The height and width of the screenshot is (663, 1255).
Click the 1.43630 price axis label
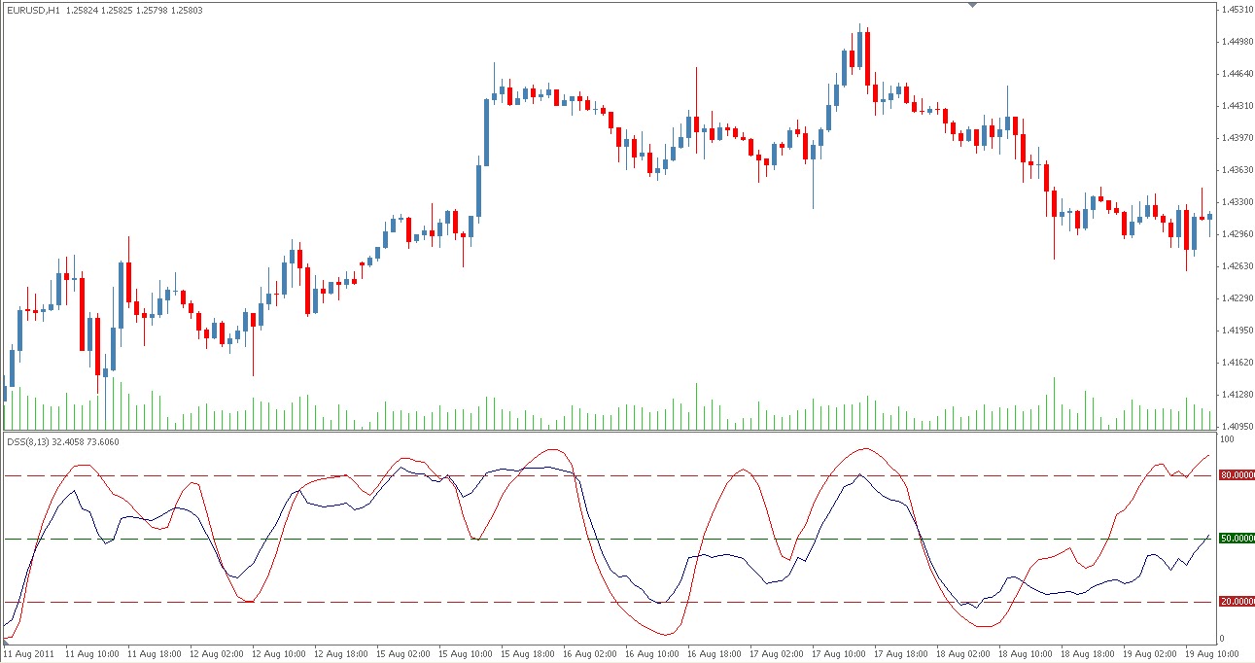(x=1236, y=170)
